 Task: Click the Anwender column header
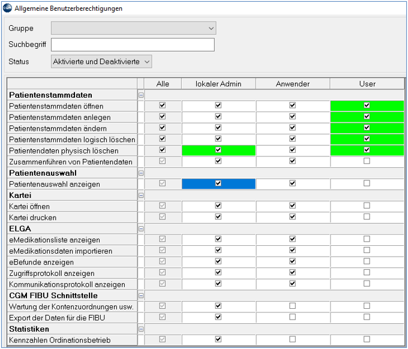[x=293, y=84]
